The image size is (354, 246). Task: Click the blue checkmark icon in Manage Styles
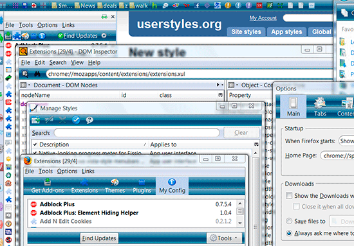(x=76, y=120)
